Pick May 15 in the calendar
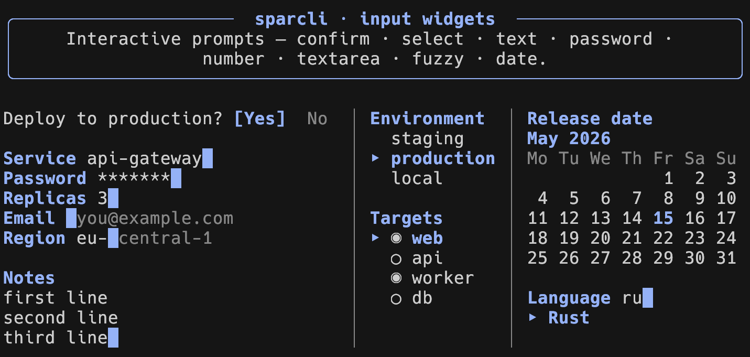This screenshot has height=357, width=750. [664, 219]
